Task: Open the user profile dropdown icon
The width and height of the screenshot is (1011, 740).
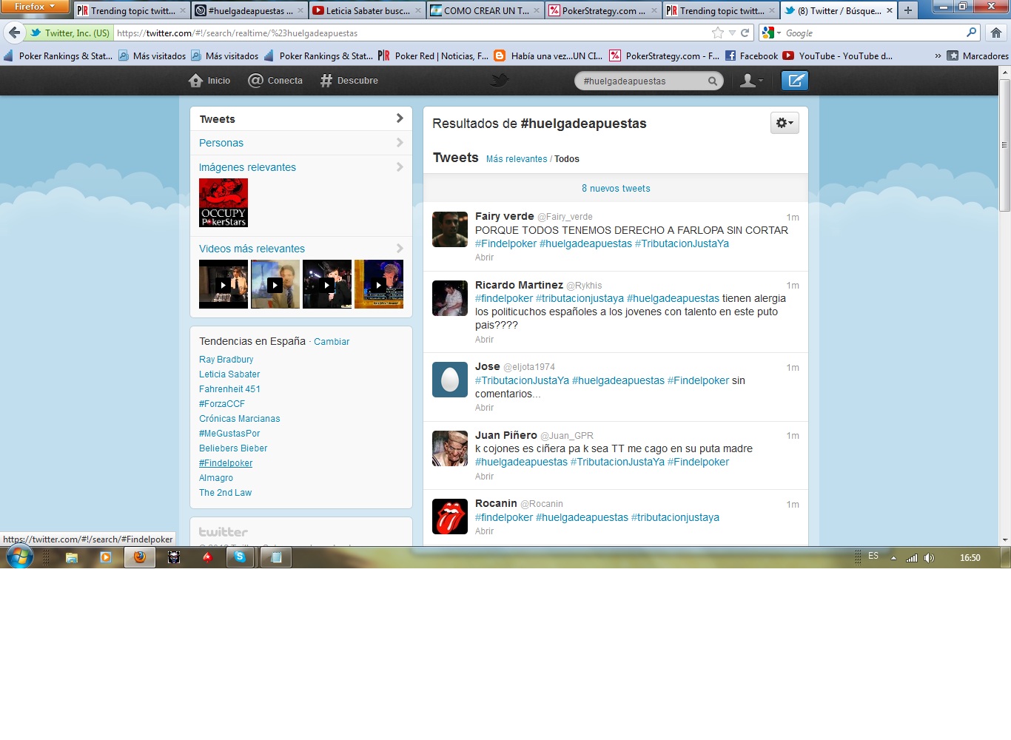Action: point(751,81)
